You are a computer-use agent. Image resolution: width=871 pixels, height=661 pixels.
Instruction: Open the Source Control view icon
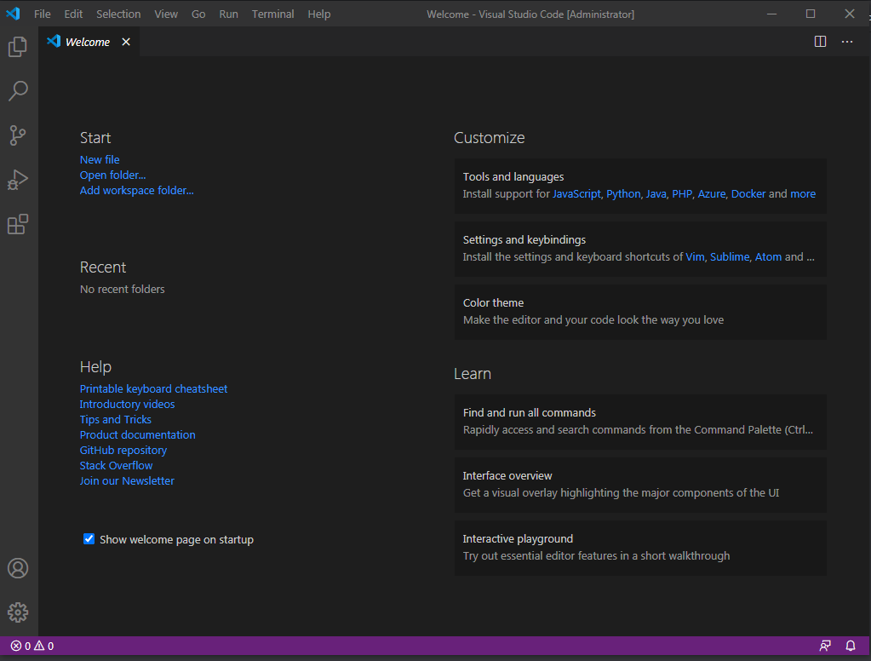tap(18, 135)
